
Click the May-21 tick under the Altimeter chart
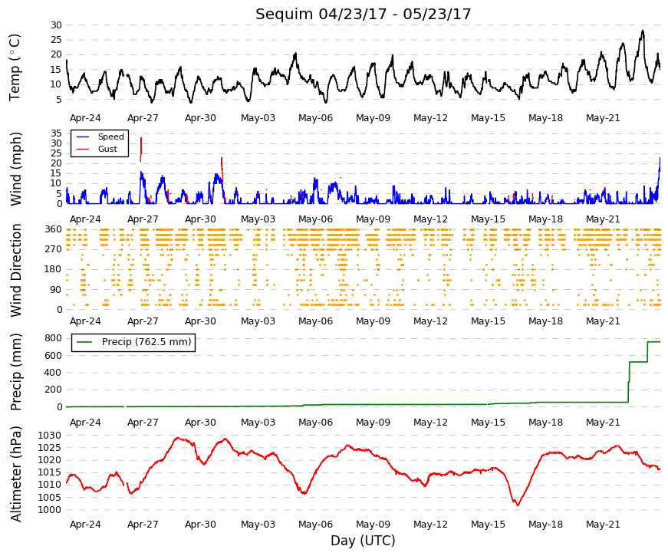(x=603, y=525)
